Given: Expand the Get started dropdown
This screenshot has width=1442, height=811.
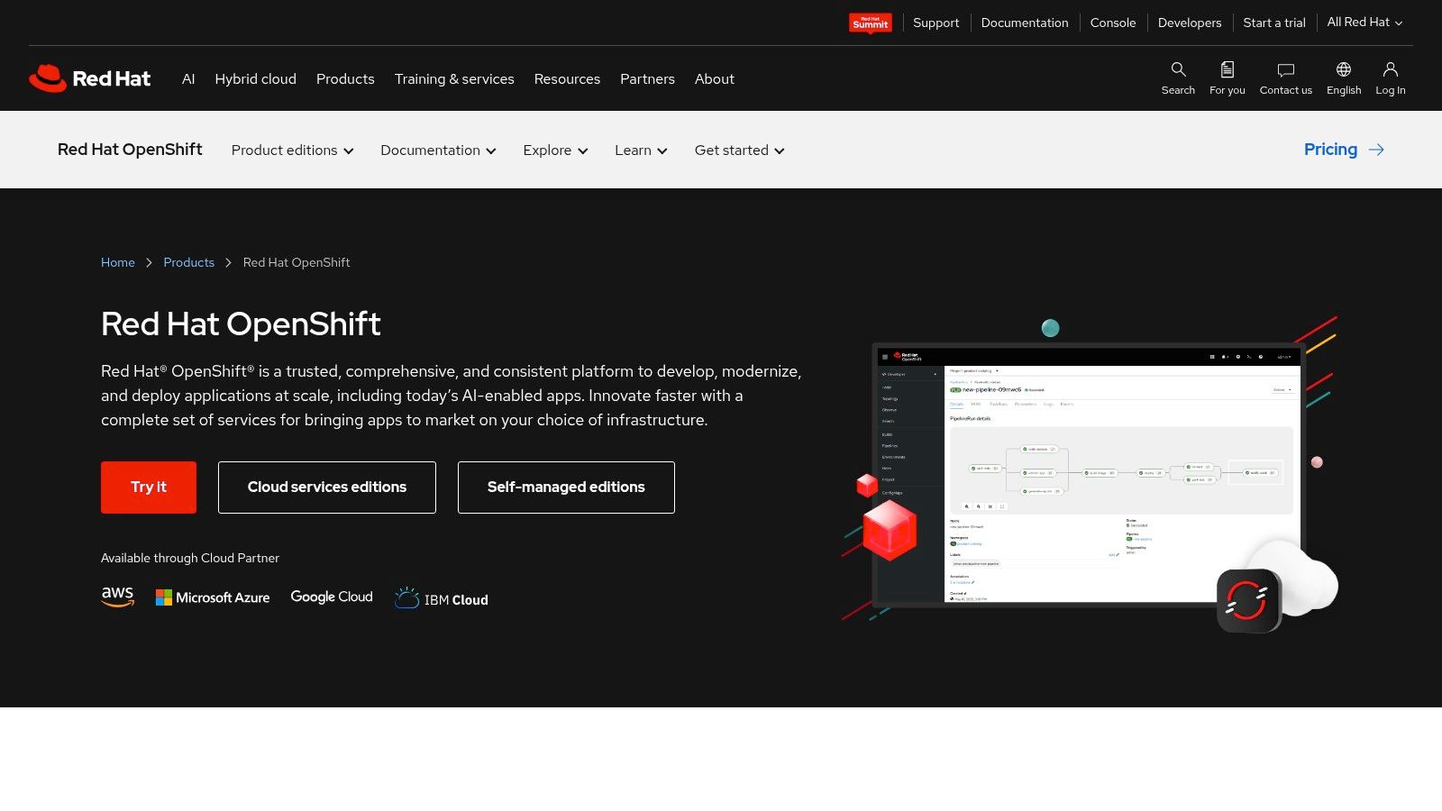Looking at the screenshot, I should pyautogui.click(x=739, y=150).
